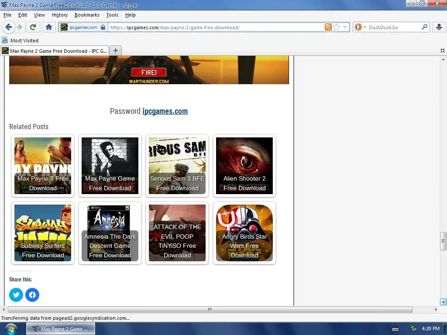Click the Show desktop strip

tap(445, 329)
